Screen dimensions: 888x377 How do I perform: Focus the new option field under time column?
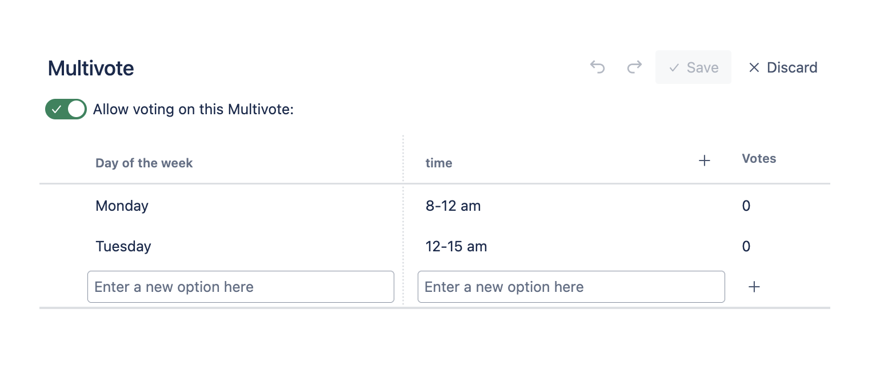tap(571, 287)
